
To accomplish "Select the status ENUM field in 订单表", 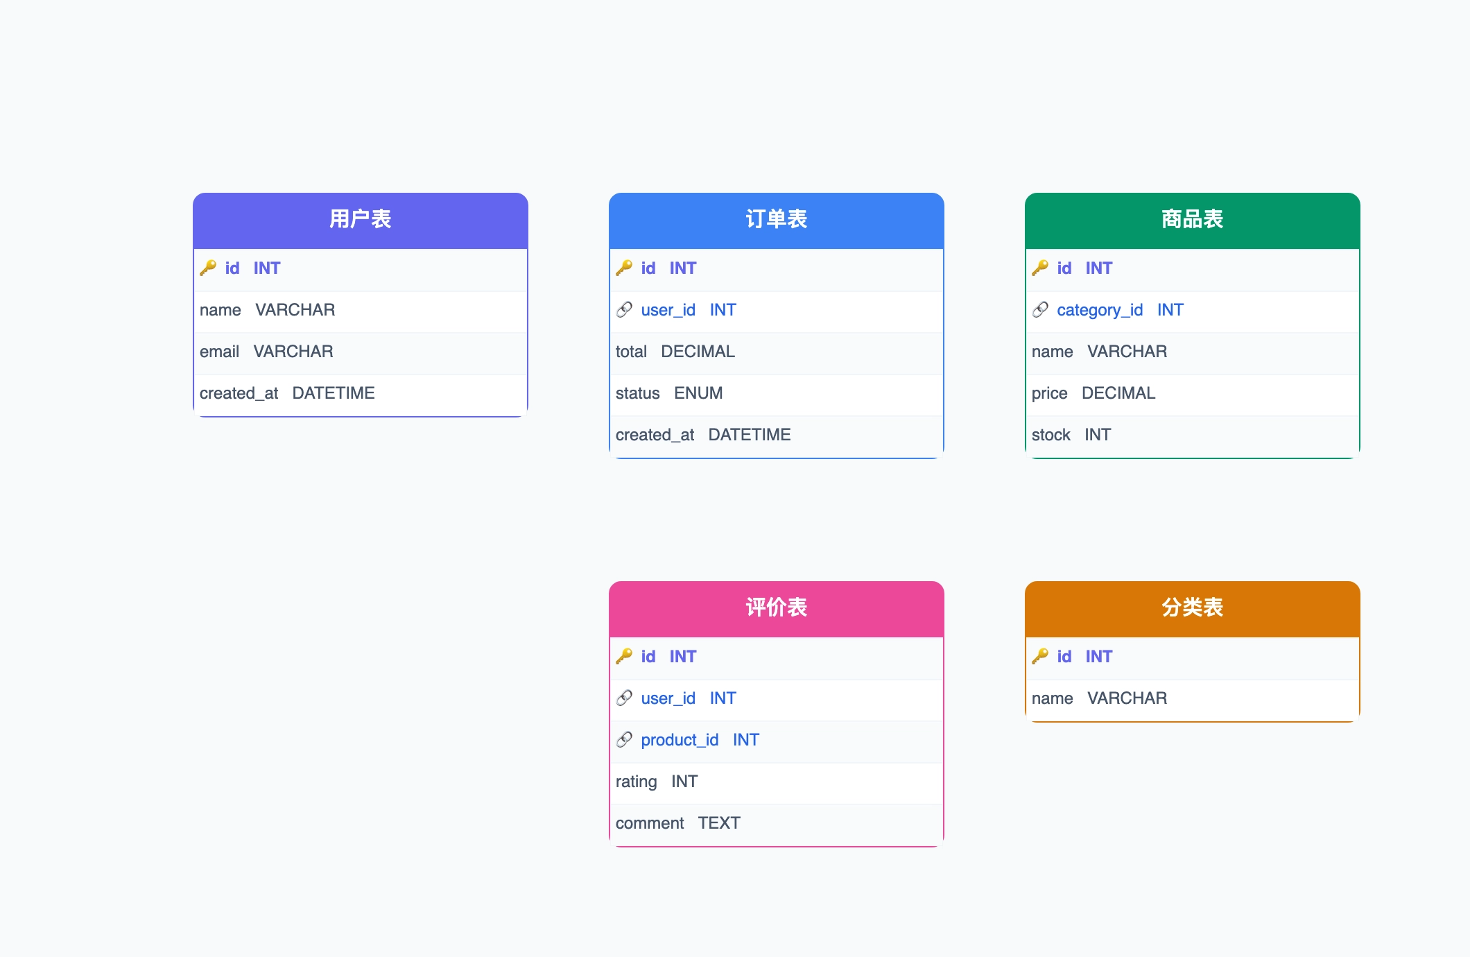I will [x=775, y=394].
